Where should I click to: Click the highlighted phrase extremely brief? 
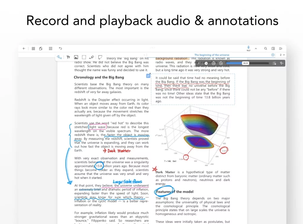click(x=90, y=189)
